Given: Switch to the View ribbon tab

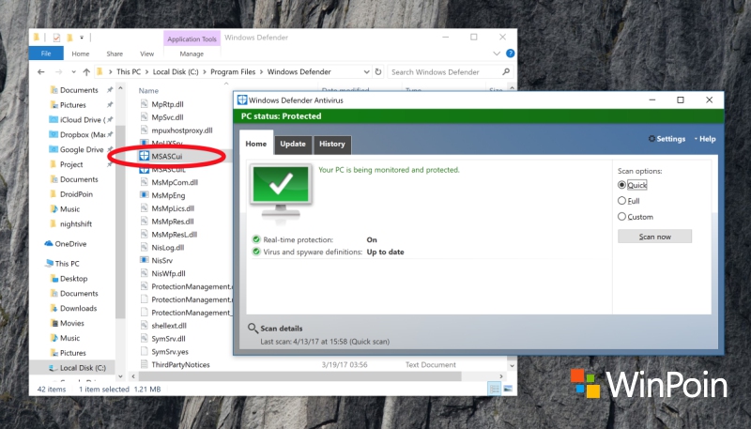Looking at the screenshot, I should click(x=147, y=54).
